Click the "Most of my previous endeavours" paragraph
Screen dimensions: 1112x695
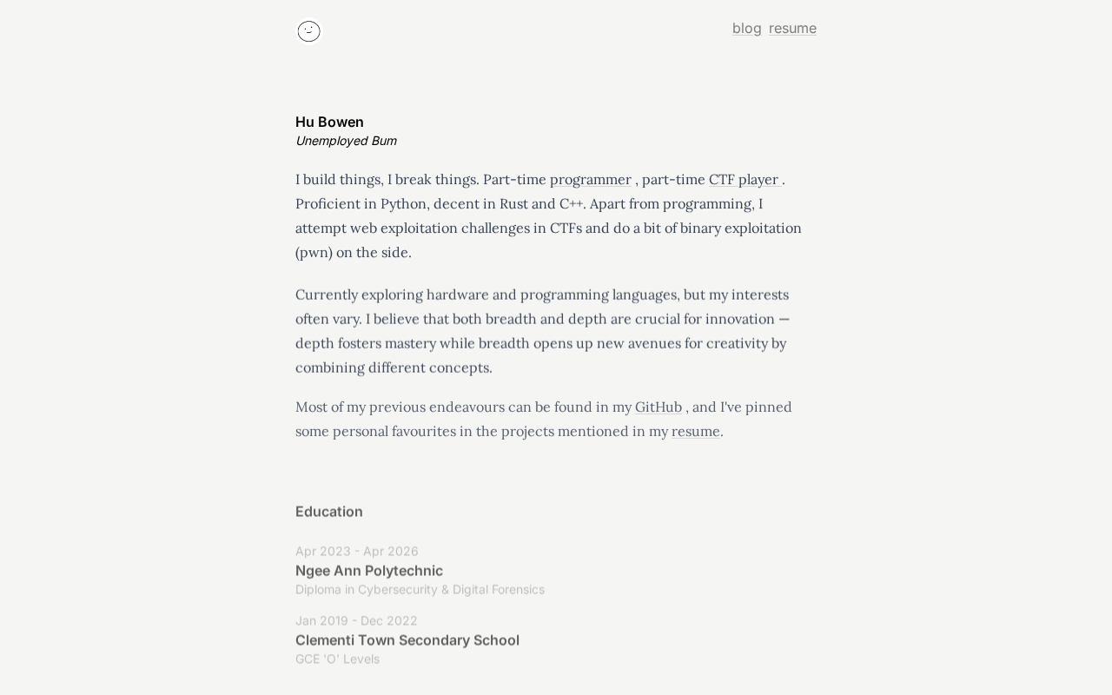click(544, 419)
